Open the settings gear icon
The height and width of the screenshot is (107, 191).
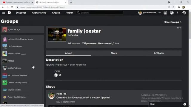[x=184, y=12]
